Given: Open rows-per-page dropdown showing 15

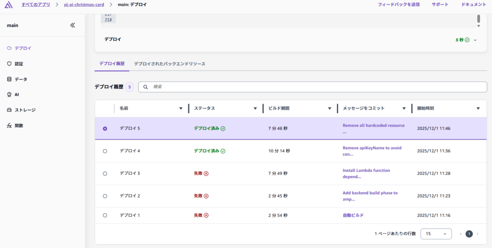Looking at the screenshot, I should [436, 234].
